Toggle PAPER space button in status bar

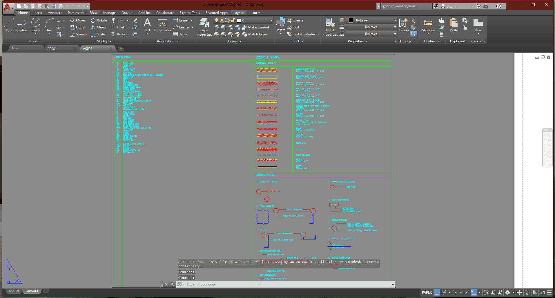(x=427, y=292)
